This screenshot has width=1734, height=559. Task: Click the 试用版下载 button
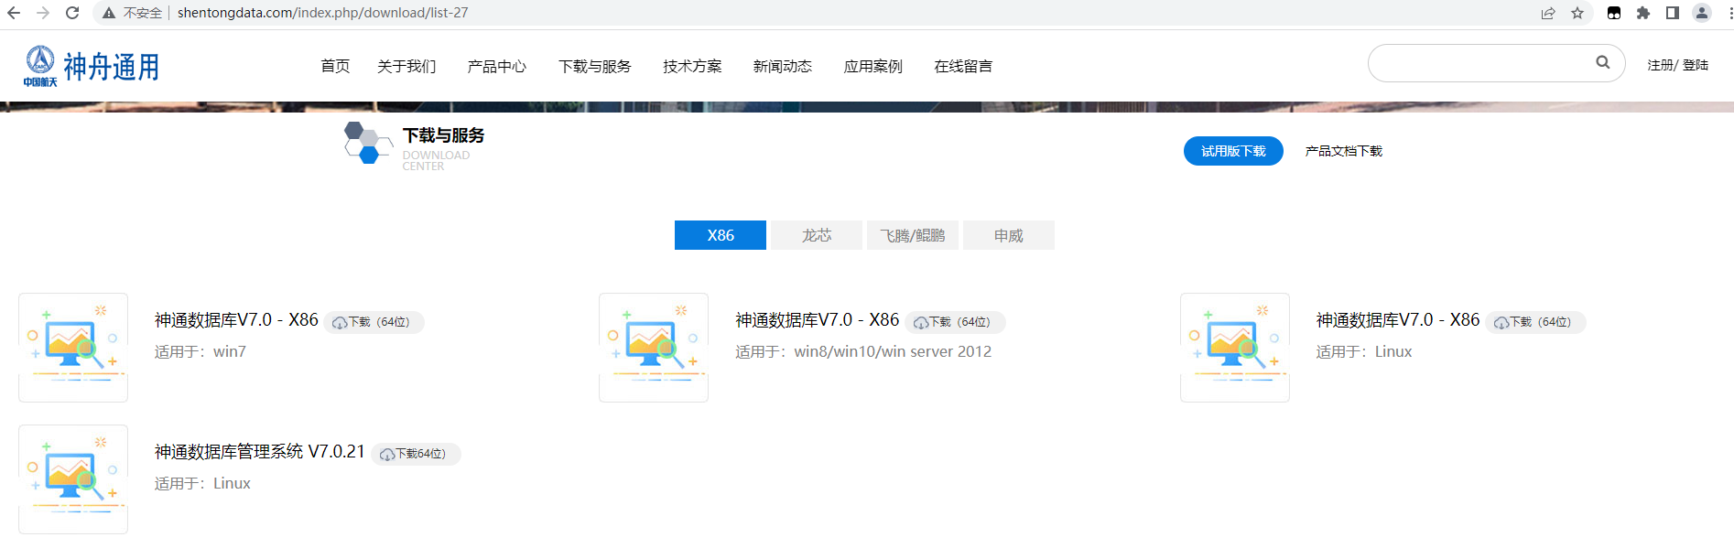coord(1233,151)
